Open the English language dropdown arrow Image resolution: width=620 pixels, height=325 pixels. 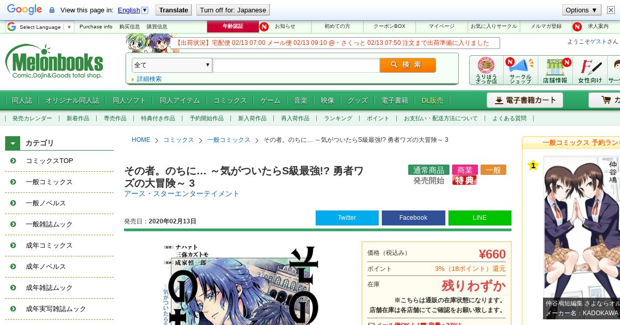[x=145, y=10]
